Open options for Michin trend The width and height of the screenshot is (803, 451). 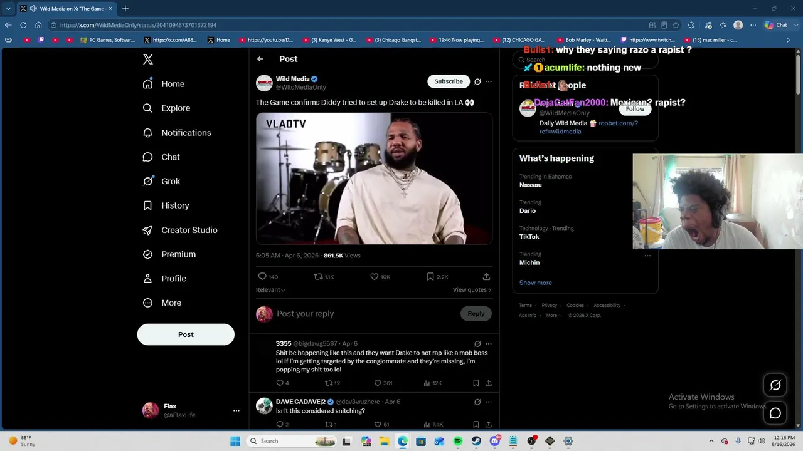(647, 256)
